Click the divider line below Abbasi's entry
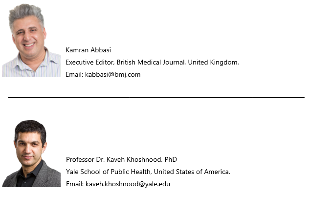The image size is (311, 218). click(156, 97)
